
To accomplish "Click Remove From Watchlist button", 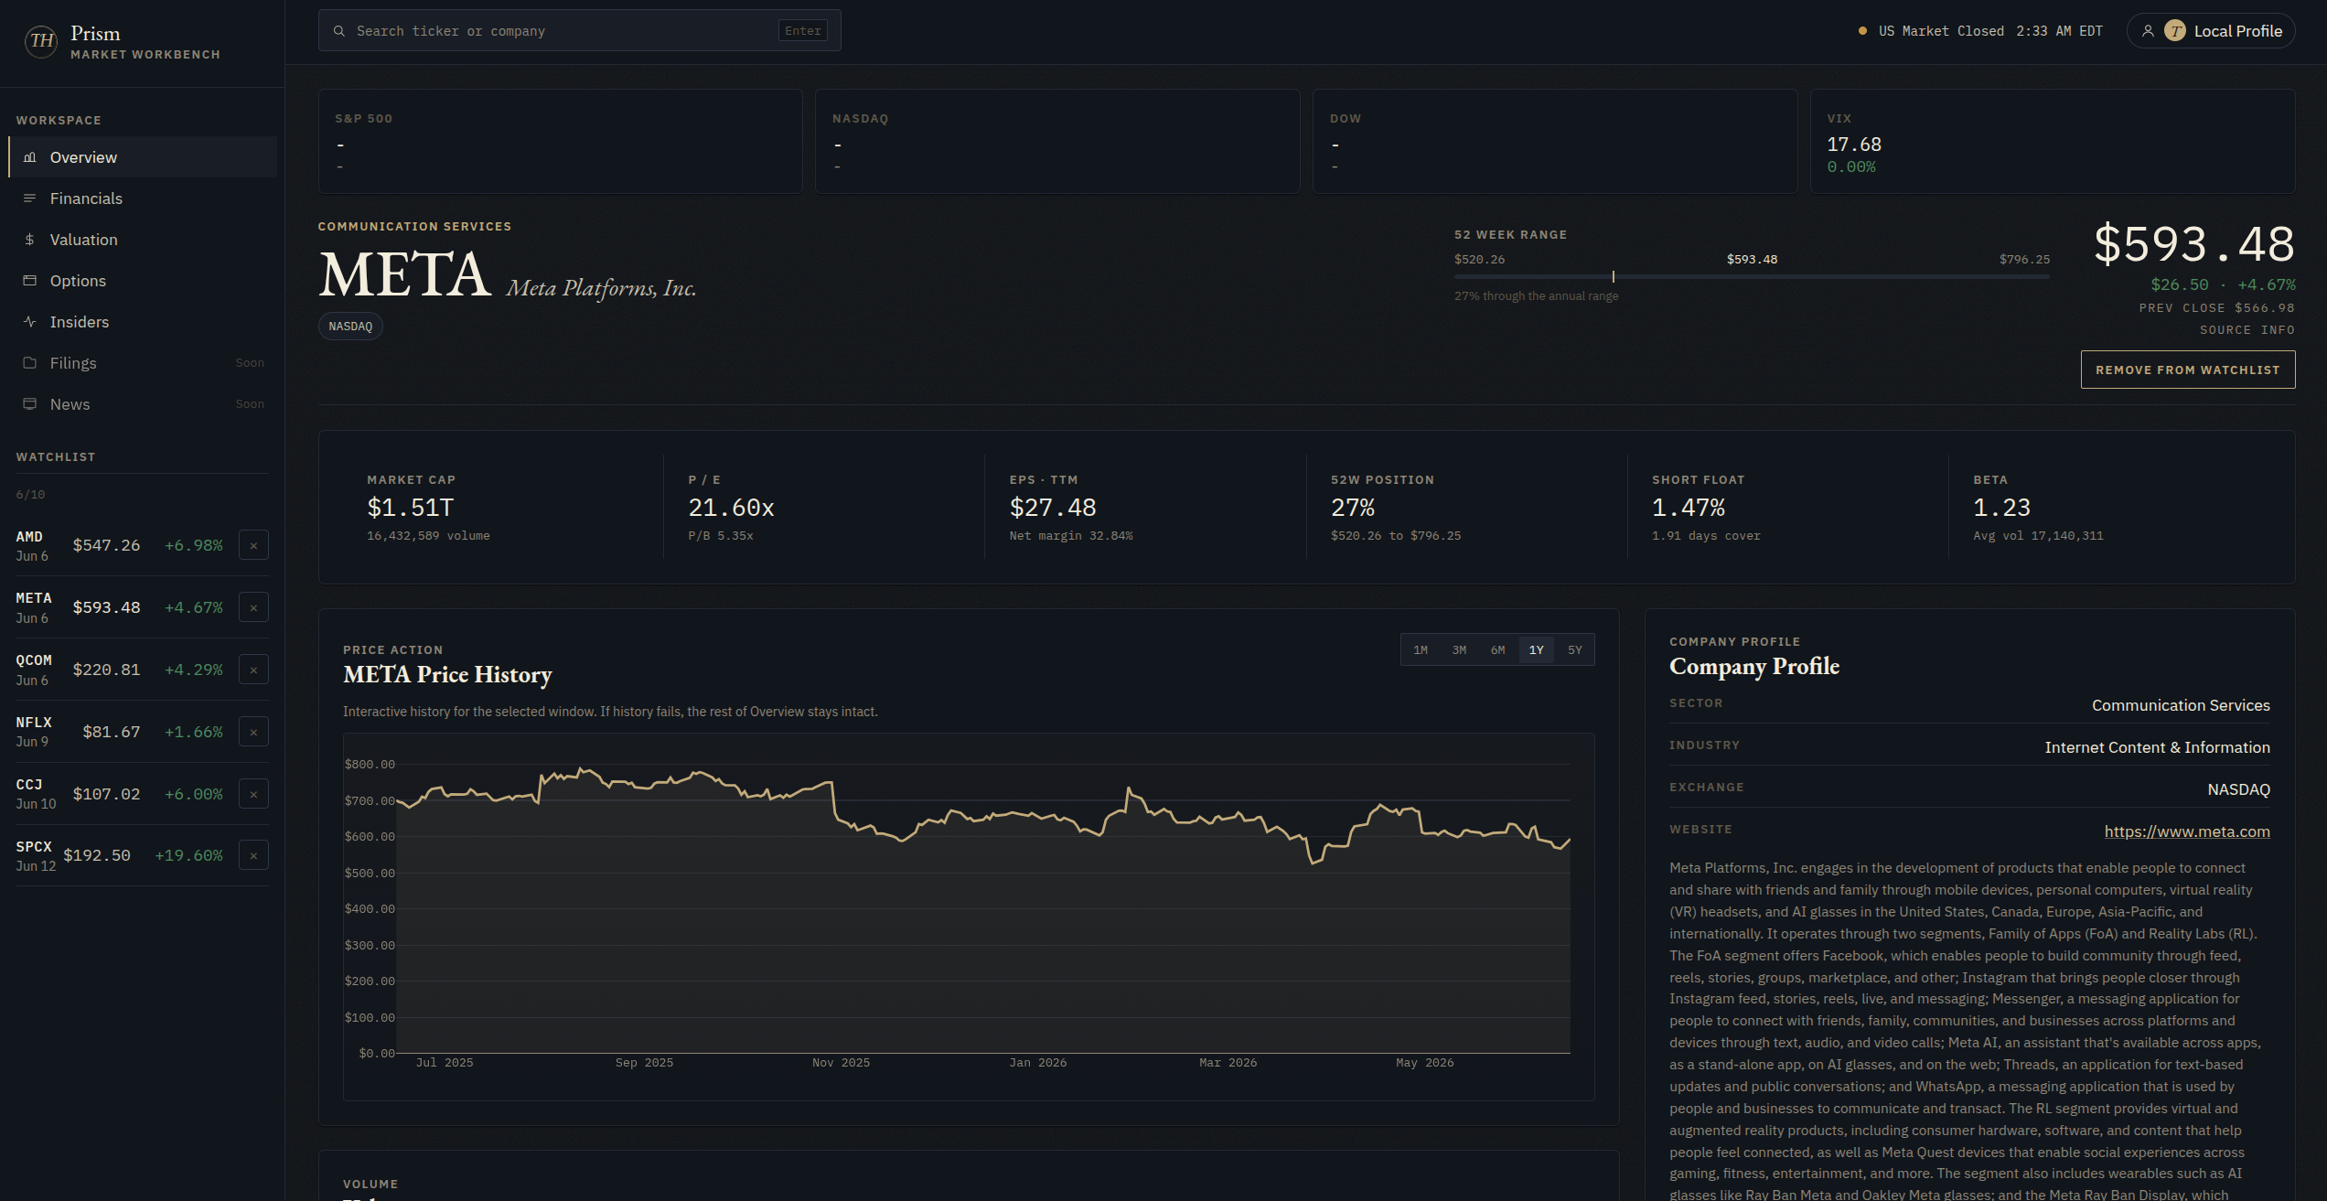I will [x=2188, y=370].
